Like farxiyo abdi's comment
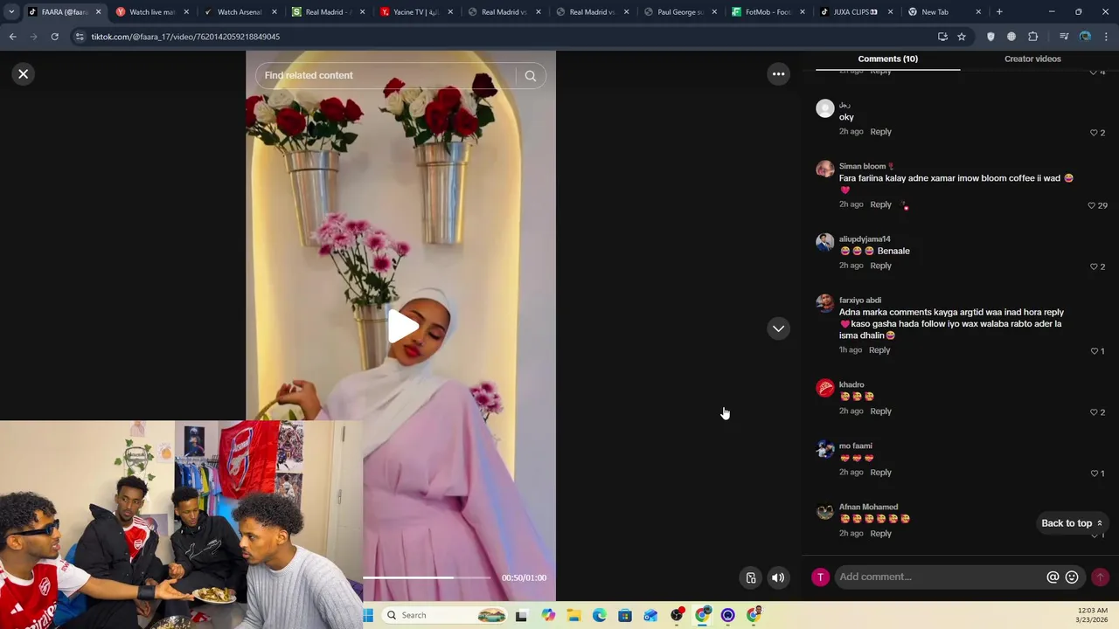Viewport: 1119px width, 629px height. coord(1094,351)
